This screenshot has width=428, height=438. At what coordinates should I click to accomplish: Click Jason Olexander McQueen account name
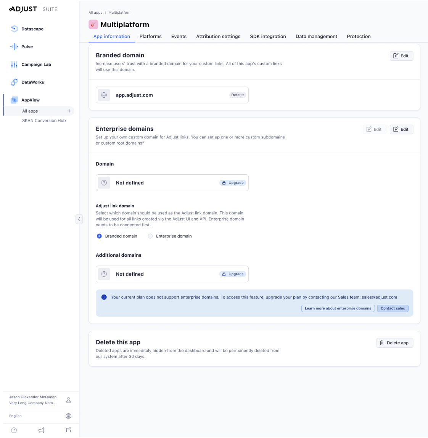pyautogui.click(x=33, y=397)
